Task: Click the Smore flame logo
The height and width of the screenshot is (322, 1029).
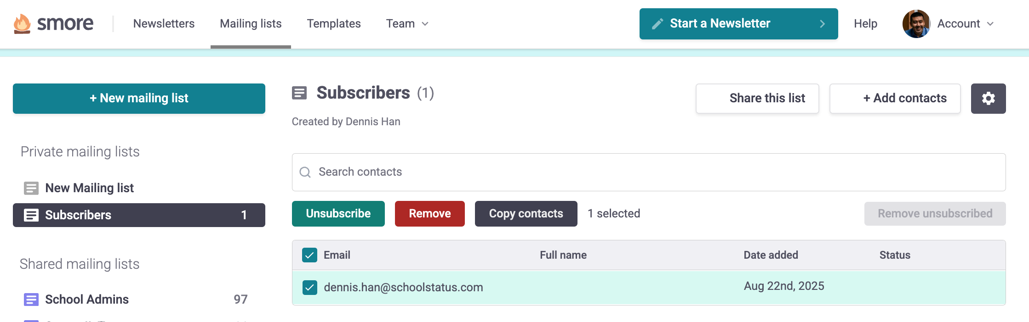Action: point(22,24)
